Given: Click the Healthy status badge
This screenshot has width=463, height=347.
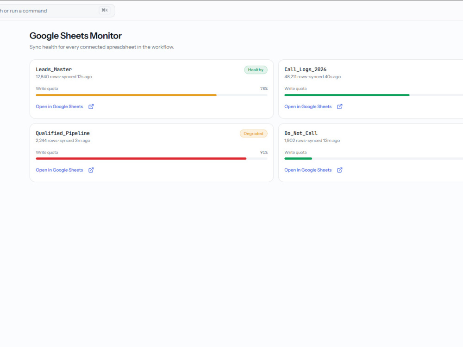Looking at the screenshot, I should pos(256,70).
